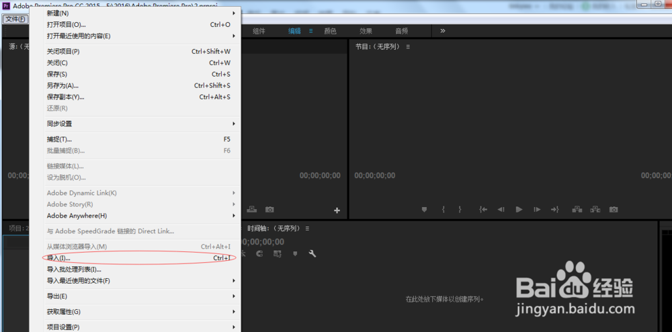Screen dimensions: 672x332
Task: Expand the Adobe Anywhere(H) submenu
Action: [136, 216]
